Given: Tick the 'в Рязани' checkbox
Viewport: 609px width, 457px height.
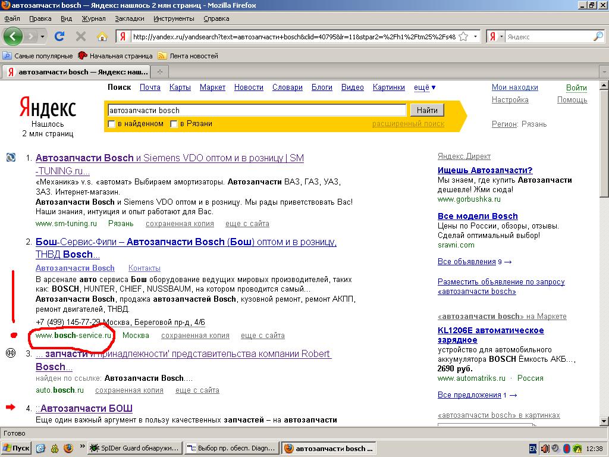Looking at the screenshot, I should click(174, 124).
